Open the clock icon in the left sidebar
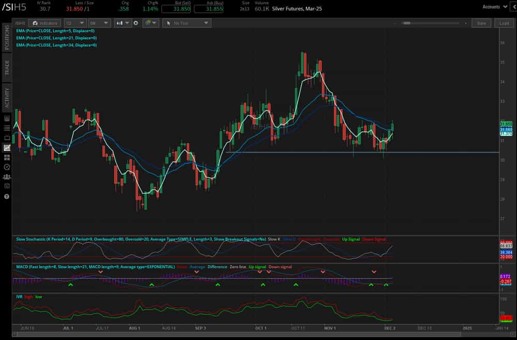 tap(6, 167)
